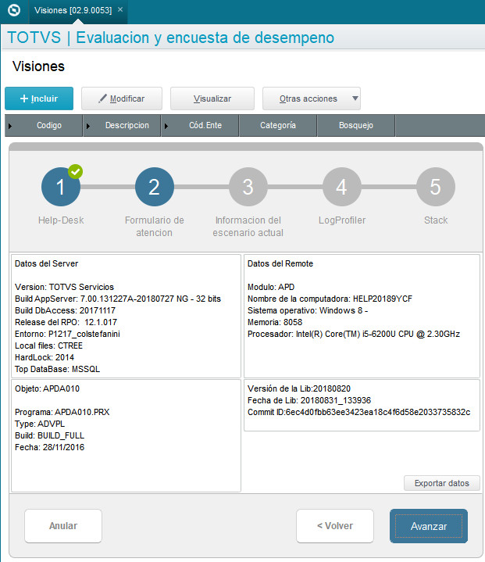
Task: Click the Otras acciones label
Action: point(308,98)
